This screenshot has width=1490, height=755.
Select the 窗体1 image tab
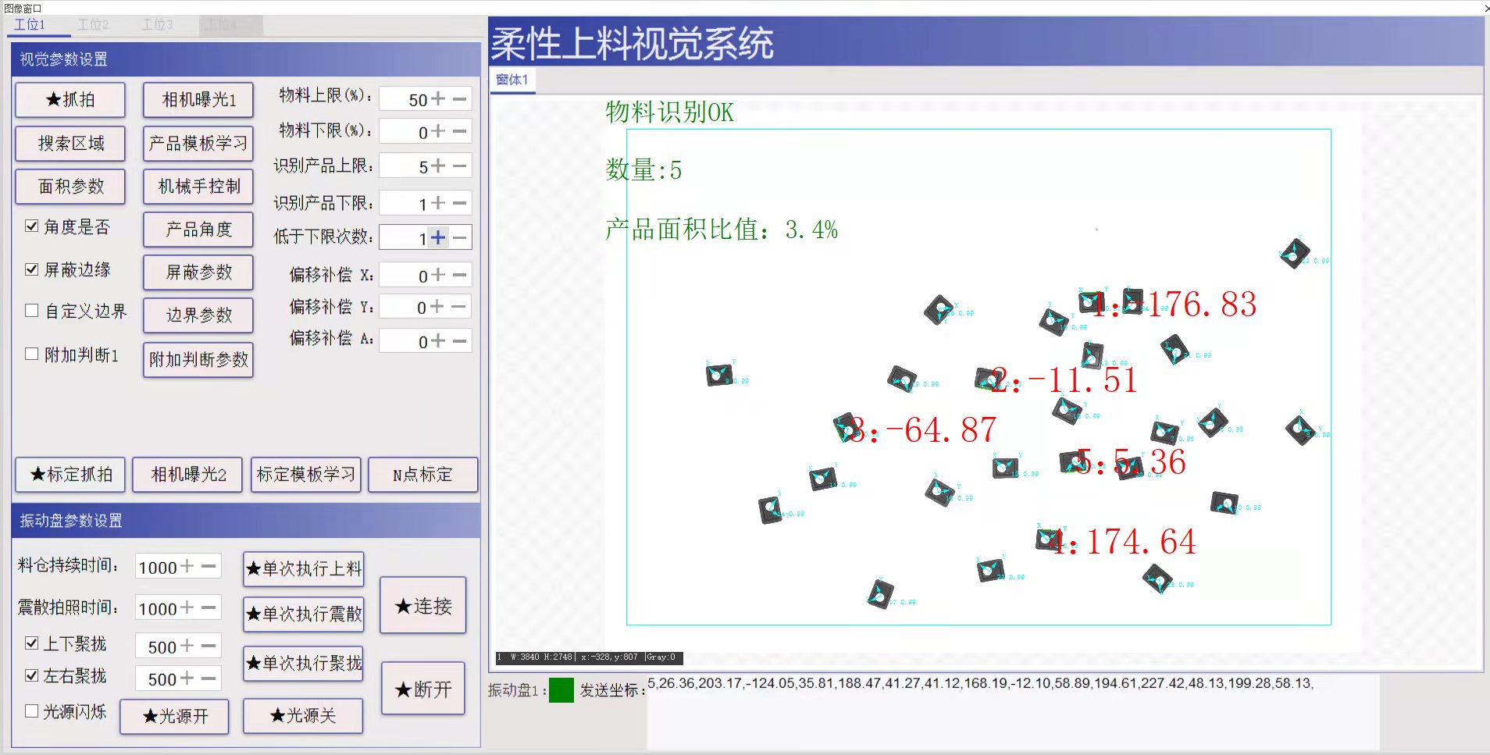pyautogui.click(x=512, y=80)
